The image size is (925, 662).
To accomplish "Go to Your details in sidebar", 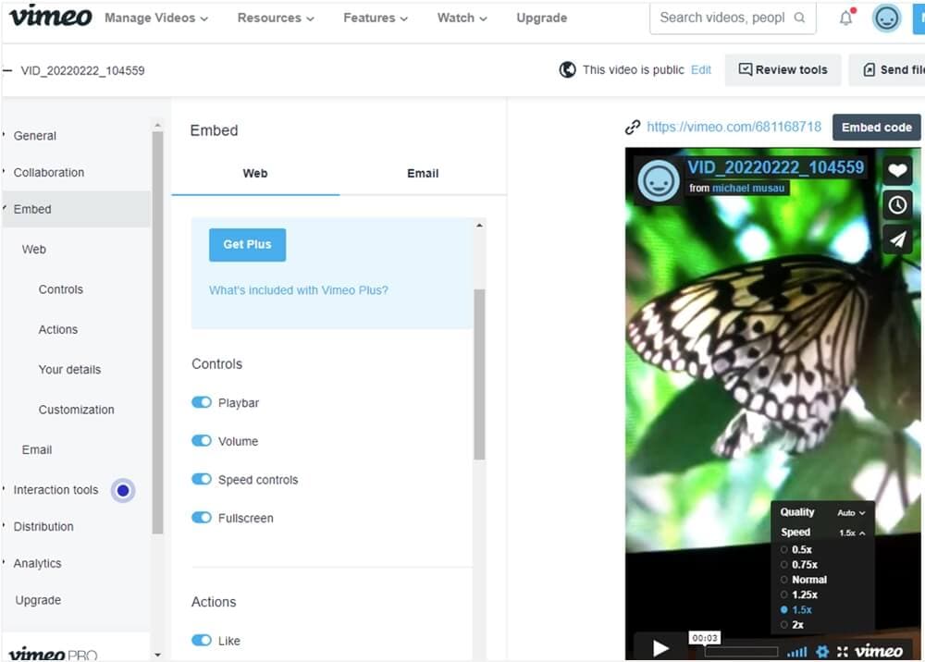I will click(69, 370).
